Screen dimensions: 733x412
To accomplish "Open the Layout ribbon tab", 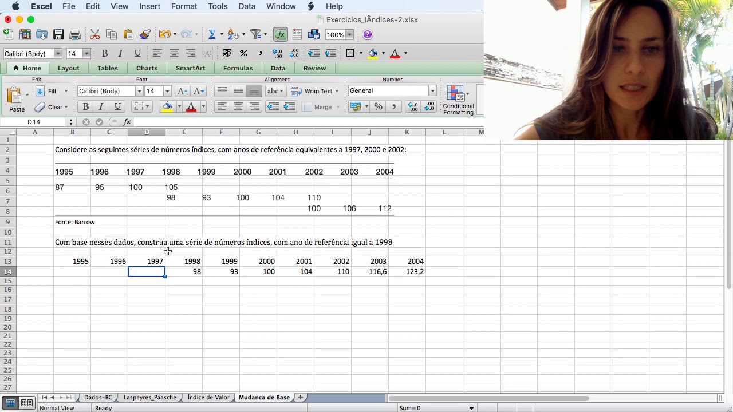I will (68, 68).
